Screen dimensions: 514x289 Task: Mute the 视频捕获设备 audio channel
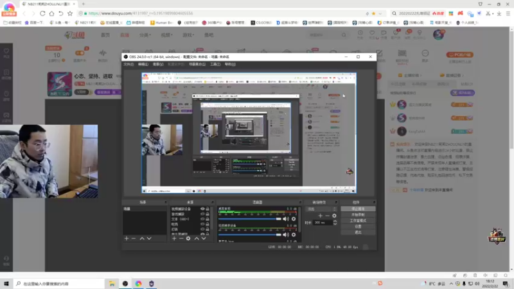[286, 234]
